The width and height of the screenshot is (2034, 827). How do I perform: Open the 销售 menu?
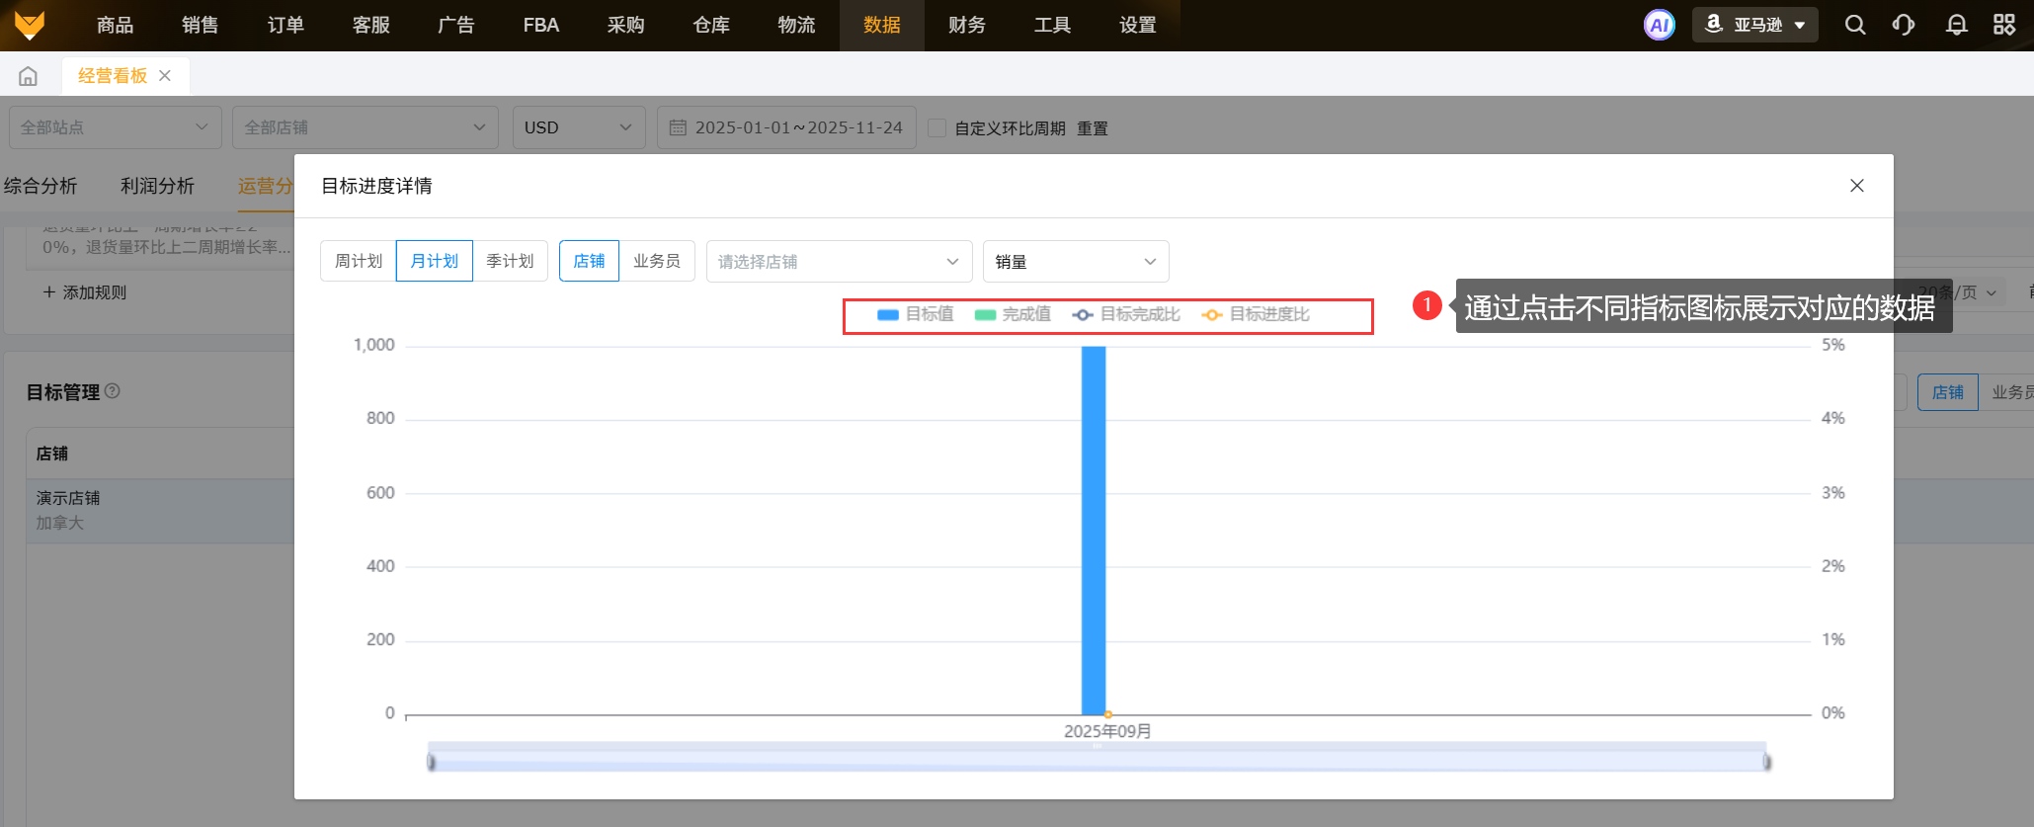click(x=201, y=25)
